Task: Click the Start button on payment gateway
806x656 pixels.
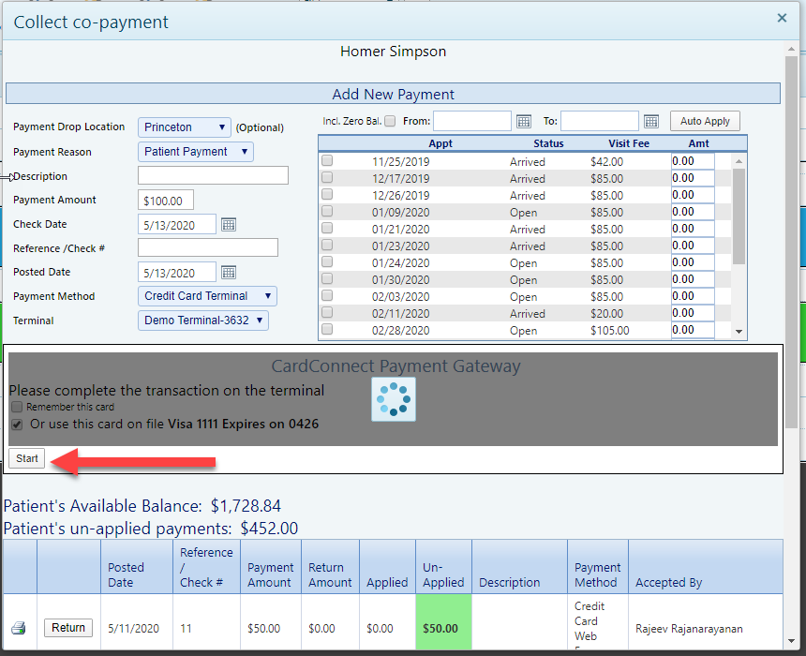Action: (x=25, y=458)
